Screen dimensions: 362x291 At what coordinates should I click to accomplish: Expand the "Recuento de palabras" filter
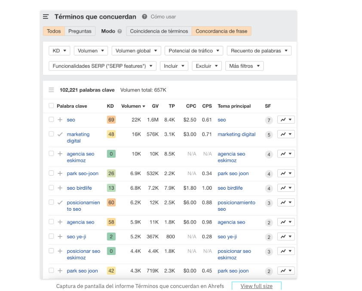pyautogui.click(x=259, y=50)
